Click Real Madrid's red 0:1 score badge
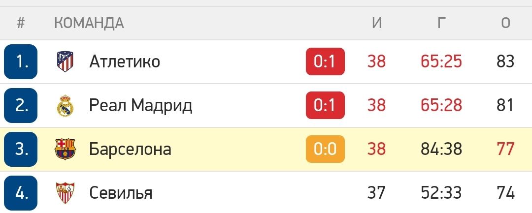This screenshot has height=213, width=532. (325, 105)
